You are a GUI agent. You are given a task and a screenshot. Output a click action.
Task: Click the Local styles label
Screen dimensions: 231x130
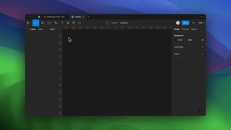[179, 47]
